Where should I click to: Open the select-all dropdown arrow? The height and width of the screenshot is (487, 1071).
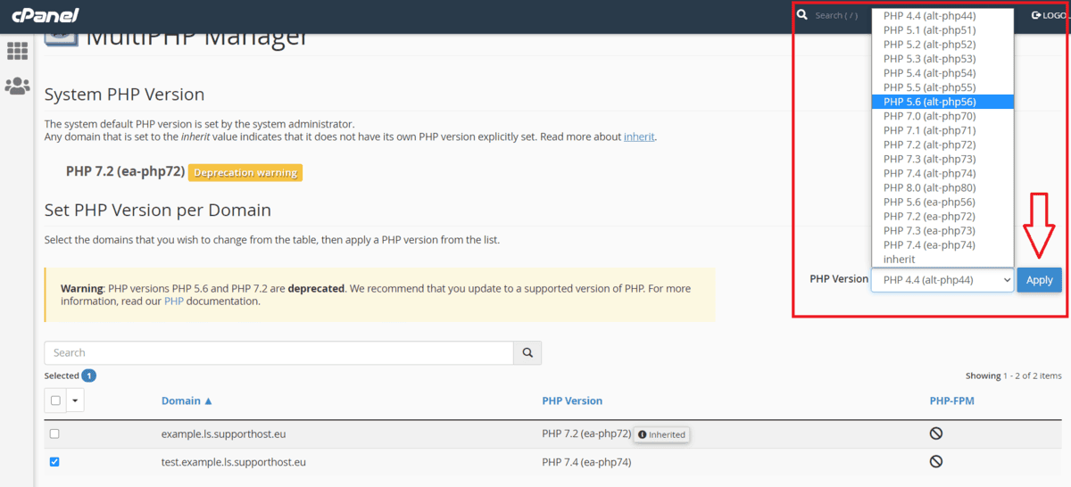[x=75, y=400]
